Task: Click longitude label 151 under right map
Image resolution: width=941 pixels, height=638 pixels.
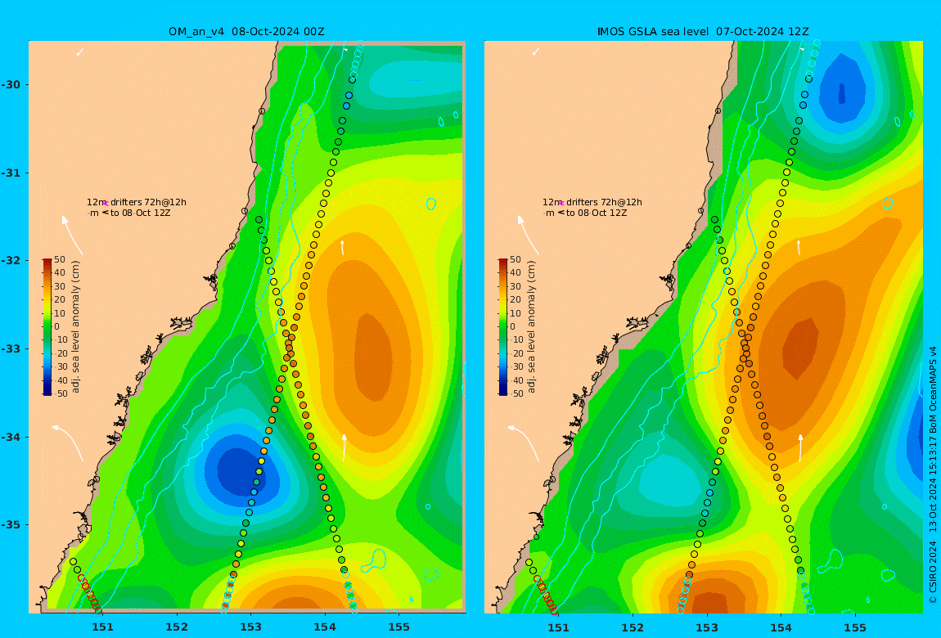Action: [x=559, y=627]
